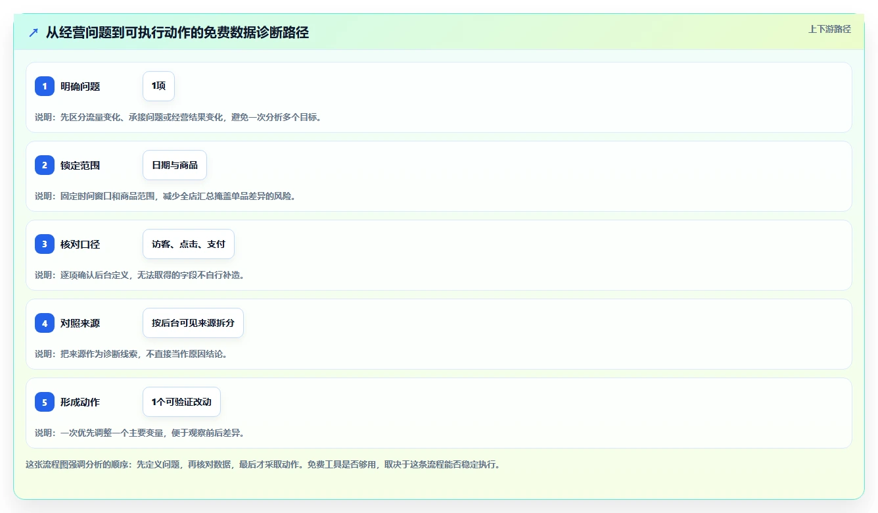Click the footer note starting 这张流程图强调分析的顺序
Viewport: 878px width, 513px height.
coord(263,464)
